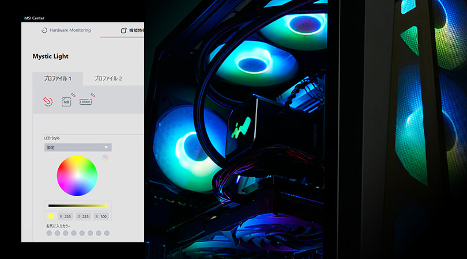Switch to プロファイル 1 tab
This screenshot has width=467, height=259.
pyautogui.click(x=58, y=78)
